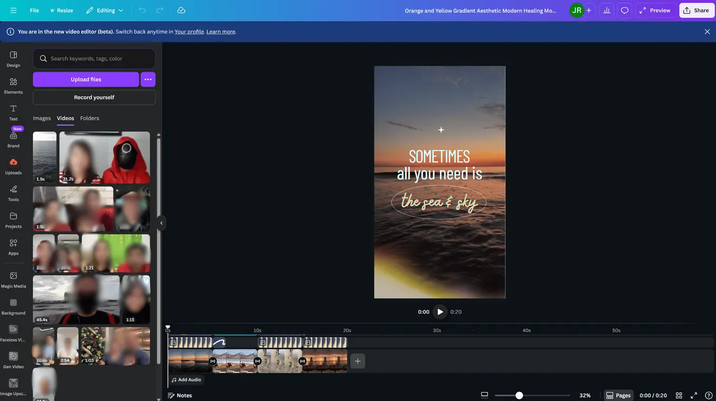This screenshot has width=716, height=401.
Task: Open the File menu
Action: (34, 11)
